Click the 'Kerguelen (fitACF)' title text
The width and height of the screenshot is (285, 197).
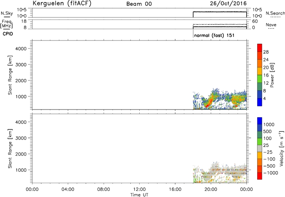(x=62, y=4)
